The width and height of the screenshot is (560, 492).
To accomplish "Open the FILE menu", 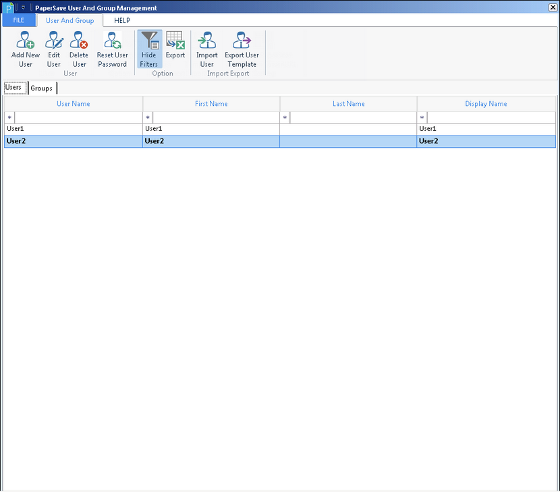I will (x=18, y=20).
